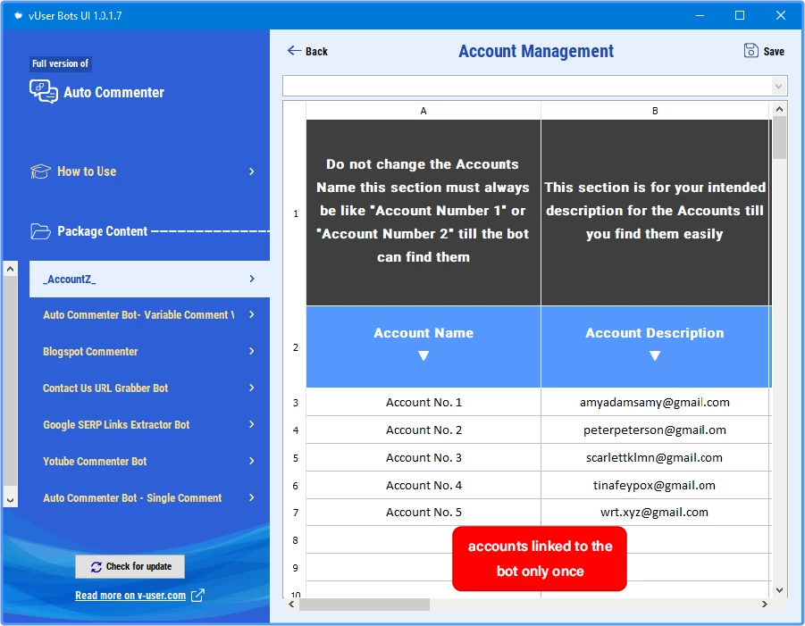
Task: Click the Check for update button
Action: click(x=130, y=566)
